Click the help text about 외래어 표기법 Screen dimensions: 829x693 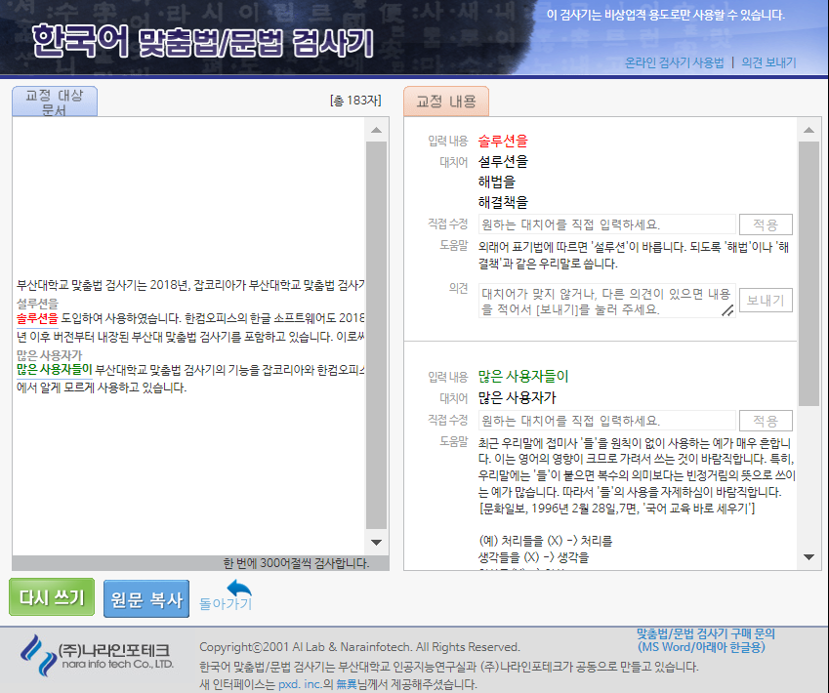[x=634, y=256]
